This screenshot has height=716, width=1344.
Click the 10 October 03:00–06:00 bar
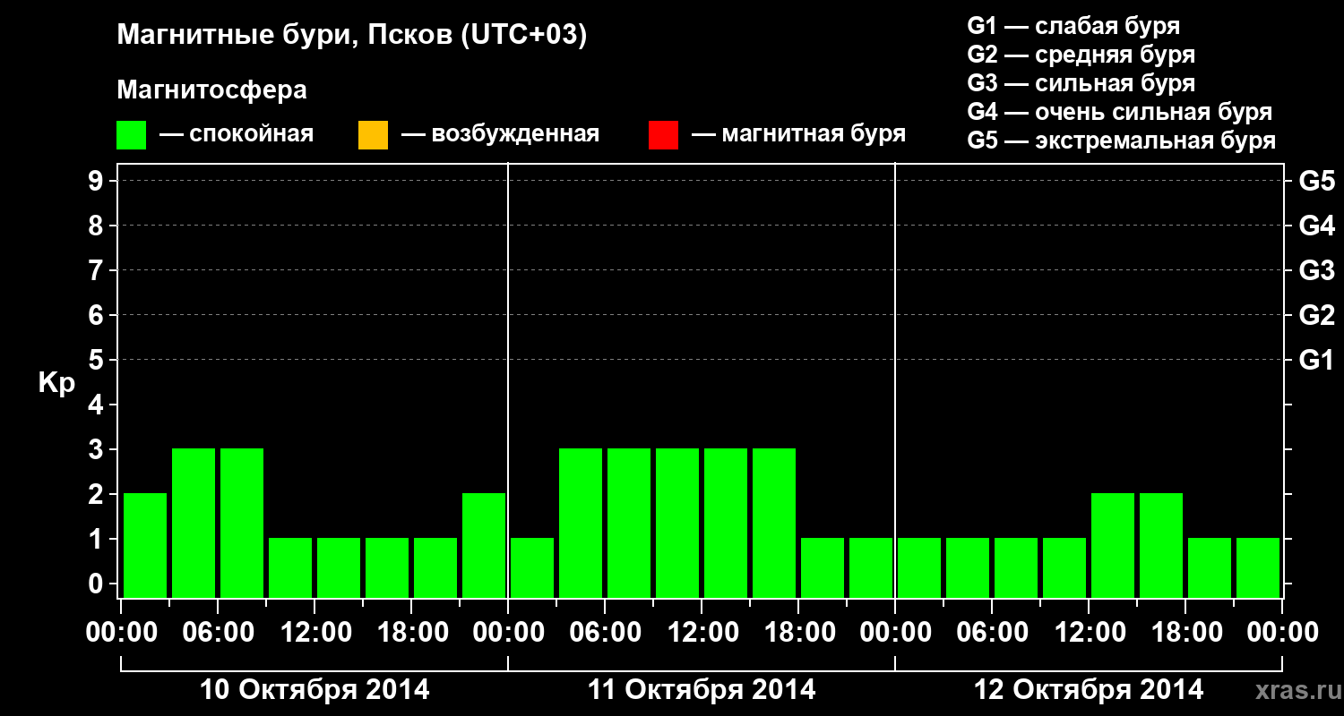pyautogui.click(x=194, y=523)
